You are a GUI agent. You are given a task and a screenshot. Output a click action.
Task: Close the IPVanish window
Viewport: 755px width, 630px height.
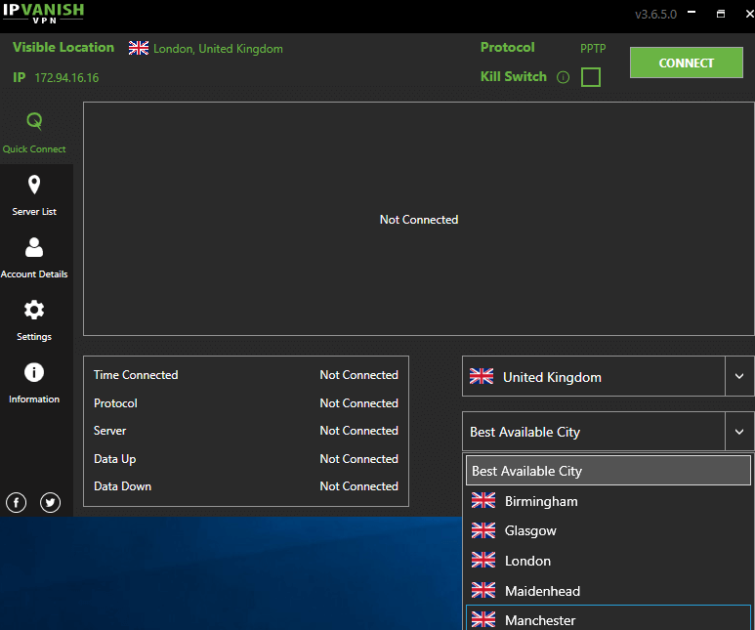[x=749, y=14]
